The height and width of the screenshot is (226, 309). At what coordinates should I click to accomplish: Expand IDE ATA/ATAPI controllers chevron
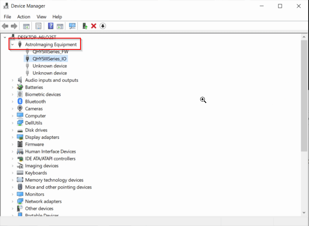12,159
